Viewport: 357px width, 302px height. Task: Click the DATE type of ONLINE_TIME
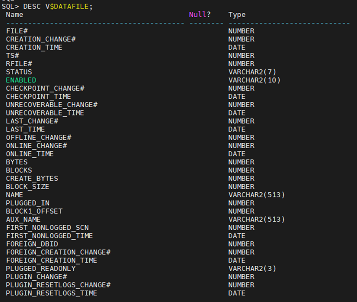coord(237,154)
